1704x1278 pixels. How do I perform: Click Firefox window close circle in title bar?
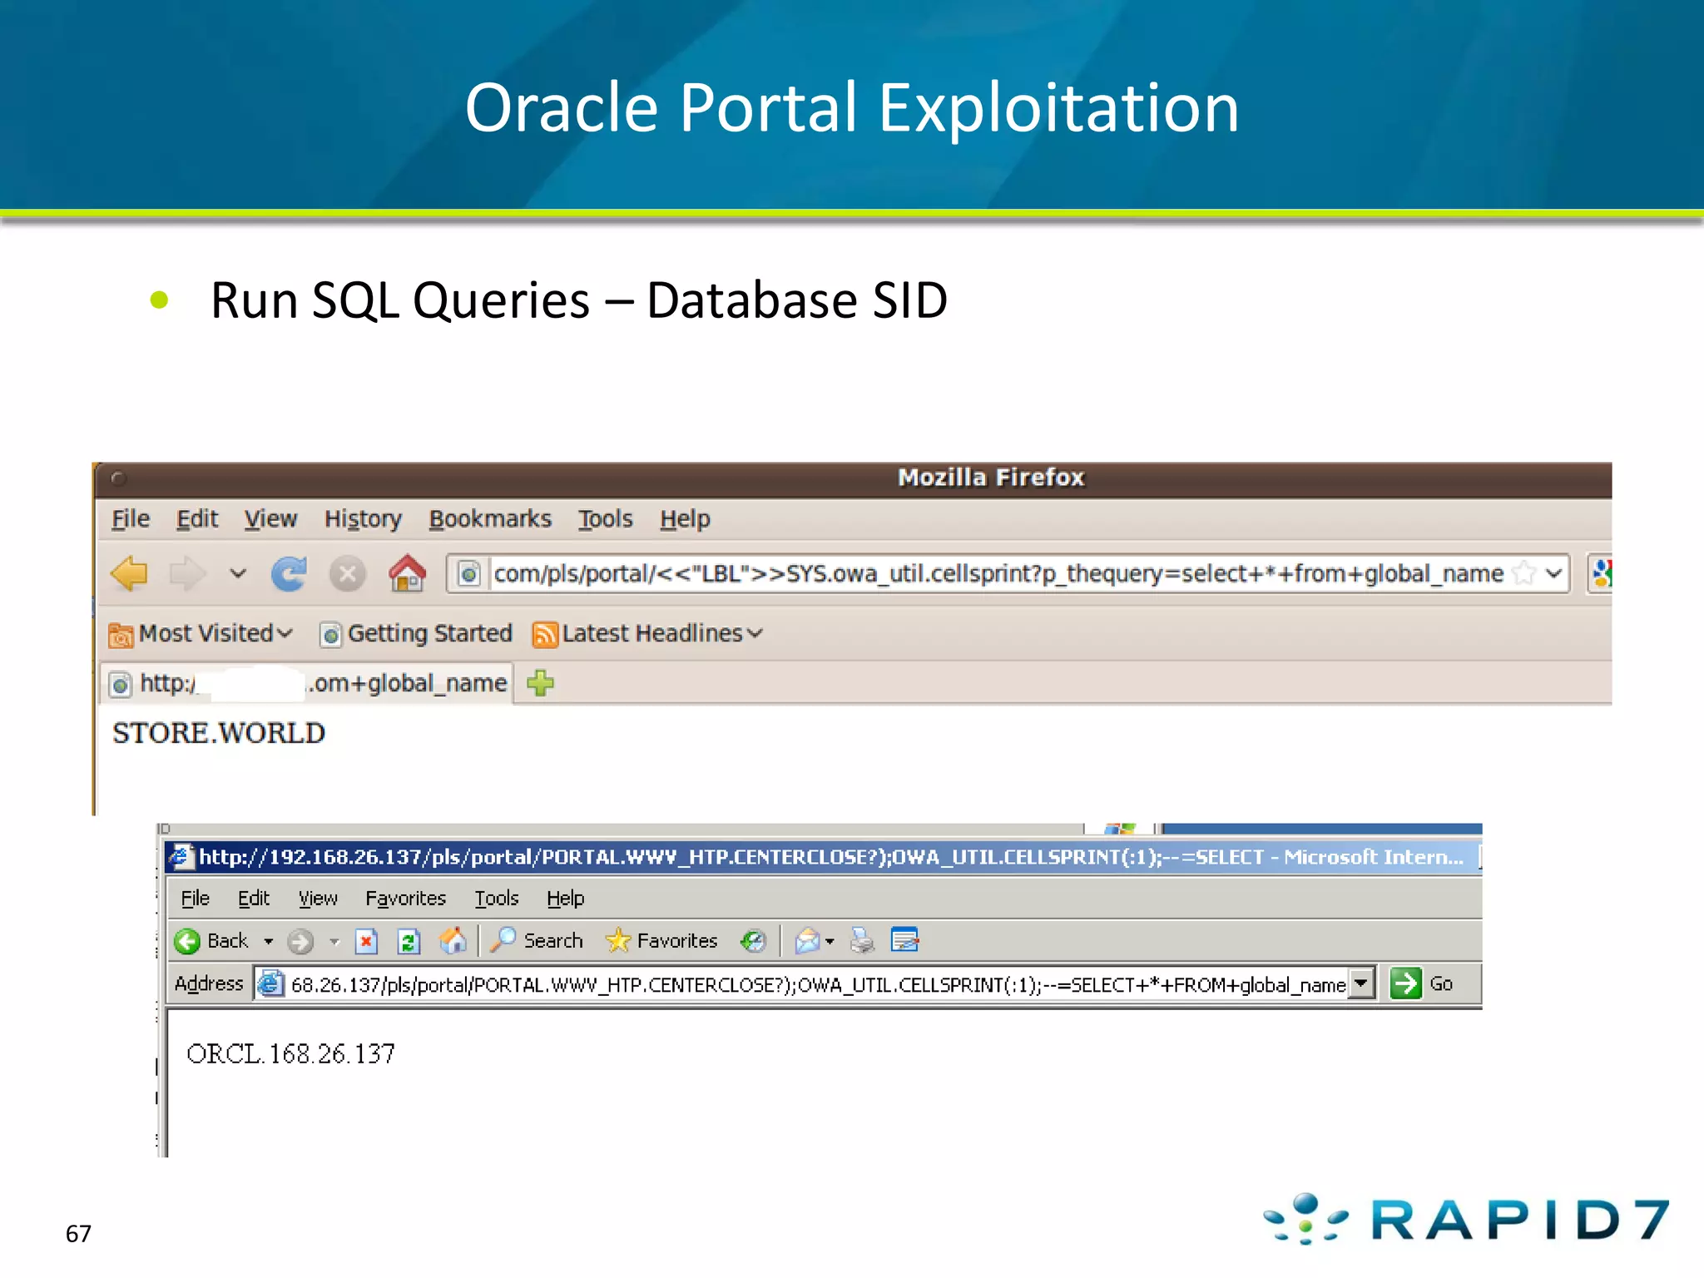[x=118, y=478]
